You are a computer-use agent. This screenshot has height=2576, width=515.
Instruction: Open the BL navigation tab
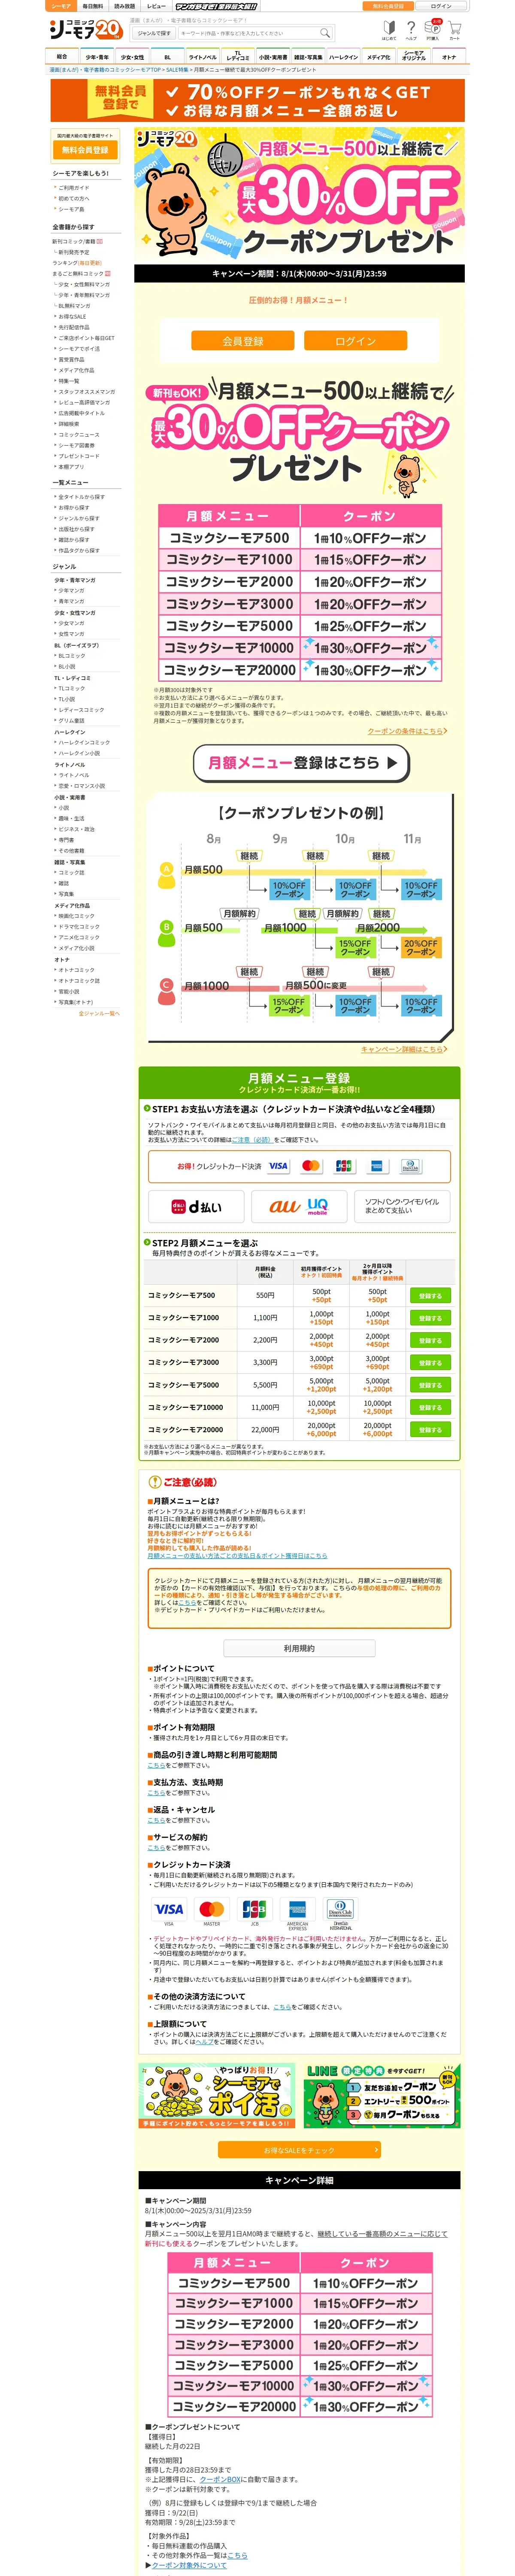(x=167, y=57)
